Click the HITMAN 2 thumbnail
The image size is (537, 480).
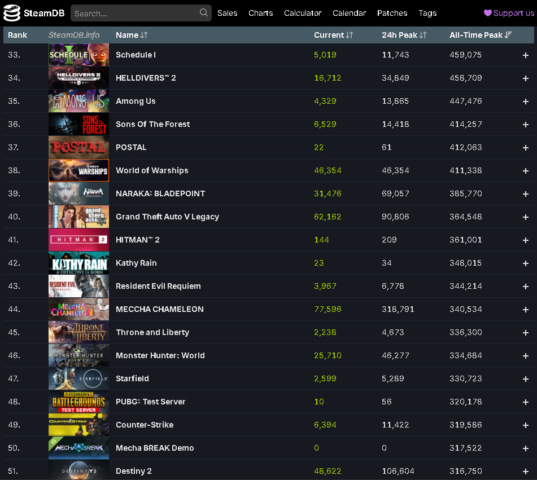(x=78, y=240)
